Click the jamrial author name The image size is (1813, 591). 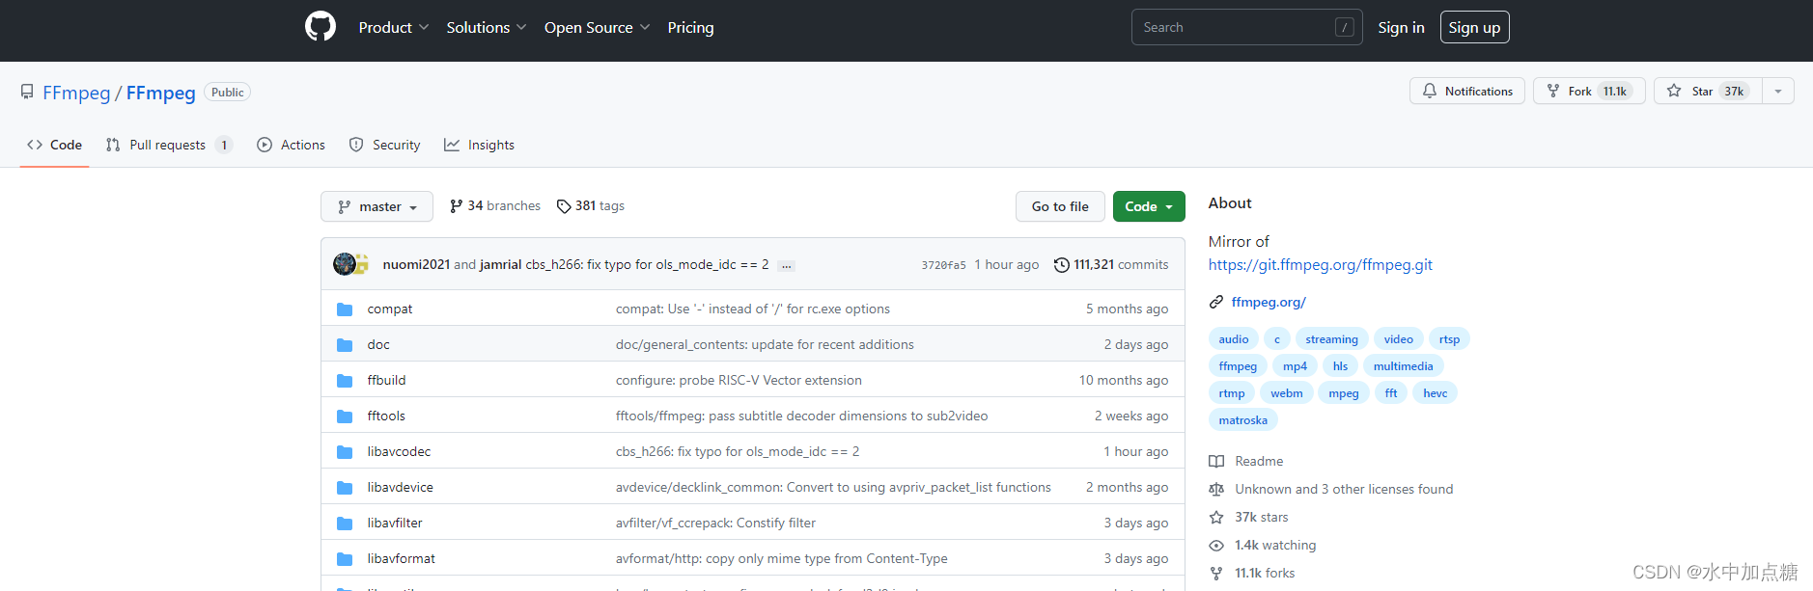point(500,264)
